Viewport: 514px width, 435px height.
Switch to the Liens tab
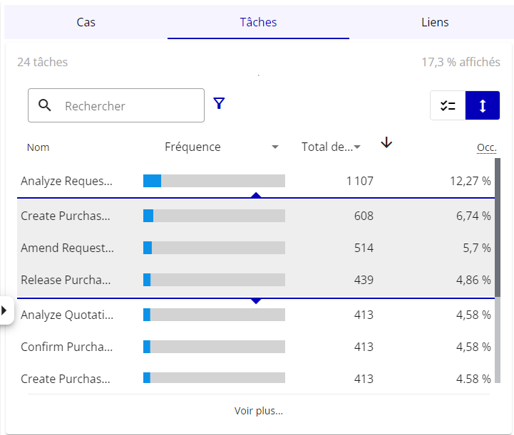[x=435, y=22]
